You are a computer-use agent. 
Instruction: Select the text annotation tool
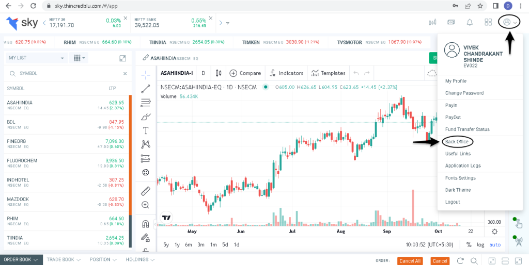point(146,130)
